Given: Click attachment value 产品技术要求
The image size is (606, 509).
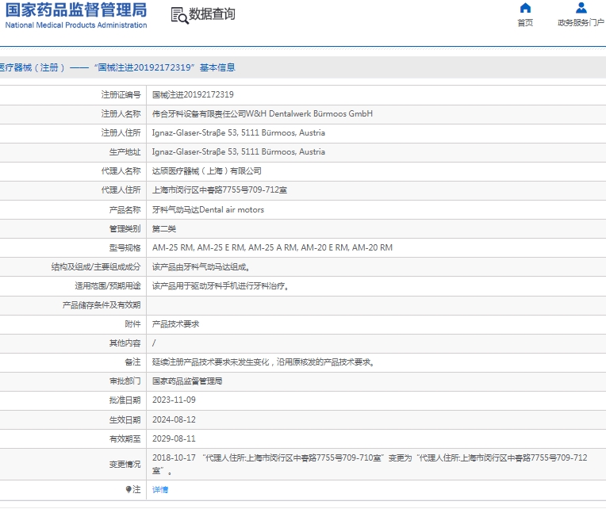Looking at the screenshot, I should click(175, 324).
